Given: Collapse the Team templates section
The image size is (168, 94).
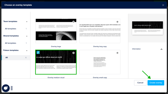Looking at the screenshot, I should [x=27, y=22].
